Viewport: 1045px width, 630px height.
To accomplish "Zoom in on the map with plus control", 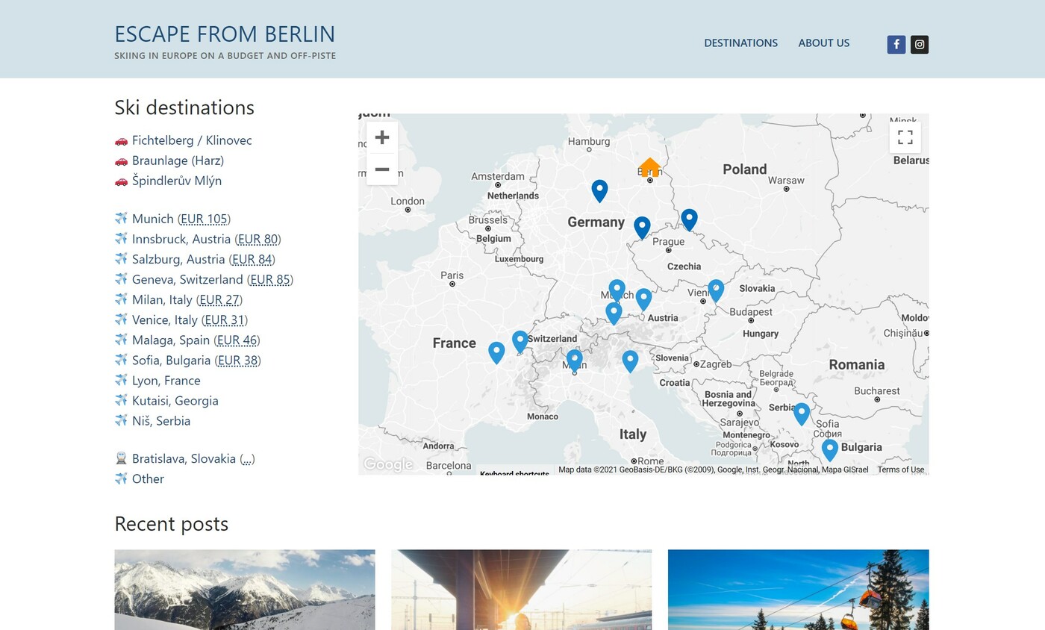I will pyautogui.click(x=382, y=137).
